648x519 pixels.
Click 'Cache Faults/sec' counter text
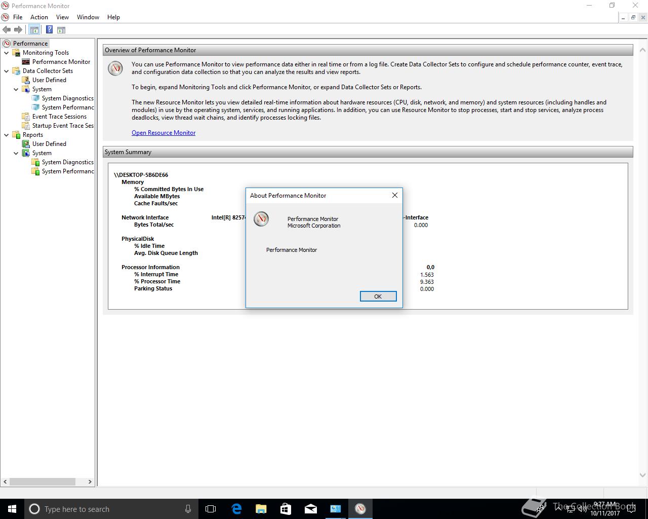(156, 203)
